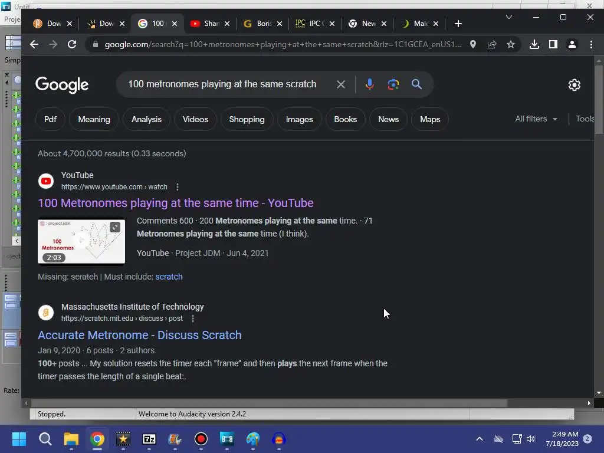Open the Chrome profile avatar
604x453 pixels.
[x=572, y=44]
